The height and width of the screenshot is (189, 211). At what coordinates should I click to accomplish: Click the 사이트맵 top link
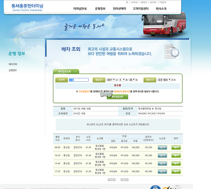click(x=134, y=2)
